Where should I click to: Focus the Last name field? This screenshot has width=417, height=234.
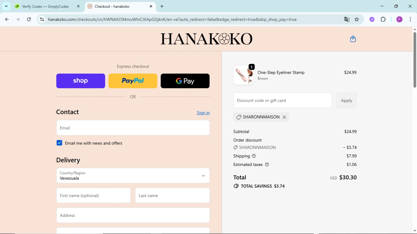pos(172,195)
